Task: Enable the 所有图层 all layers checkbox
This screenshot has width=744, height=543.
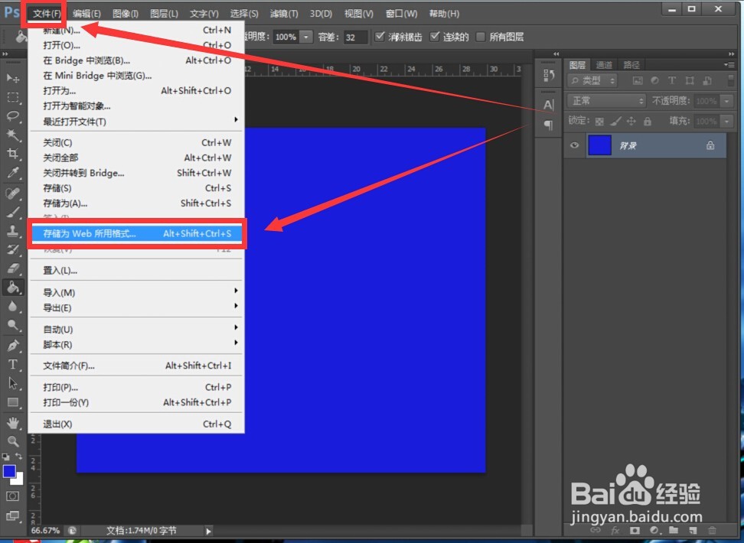Action: click(481, 37)
